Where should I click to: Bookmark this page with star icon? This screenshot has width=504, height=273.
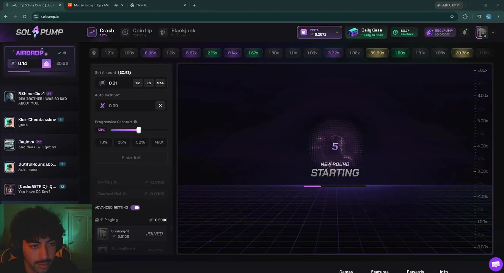pos(452,17)
